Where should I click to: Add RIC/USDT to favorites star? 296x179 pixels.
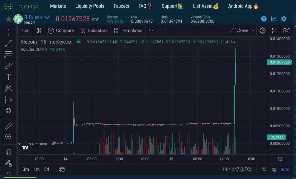(9, 19)
